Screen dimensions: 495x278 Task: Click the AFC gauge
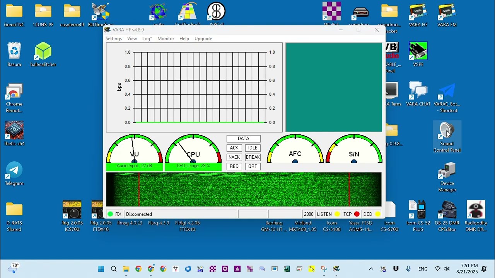point(295,149)
